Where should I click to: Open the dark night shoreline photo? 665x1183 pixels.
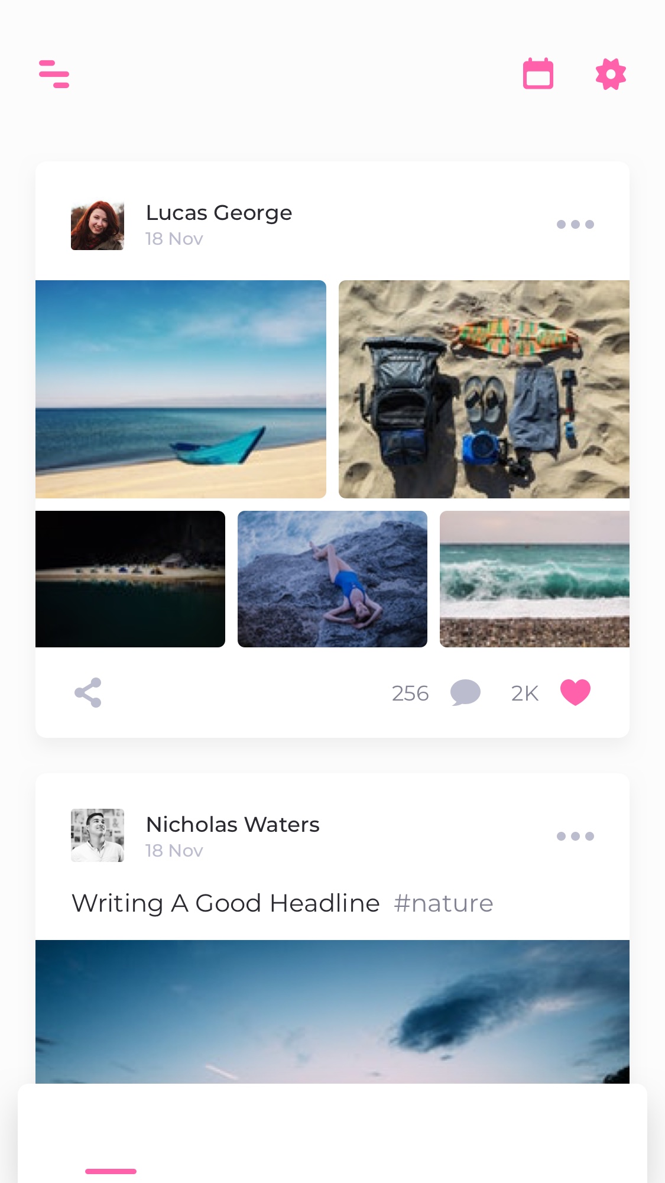point(130,579)
